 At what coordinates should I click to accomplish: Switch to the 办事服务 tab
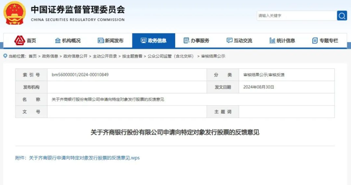pos(197,41)
